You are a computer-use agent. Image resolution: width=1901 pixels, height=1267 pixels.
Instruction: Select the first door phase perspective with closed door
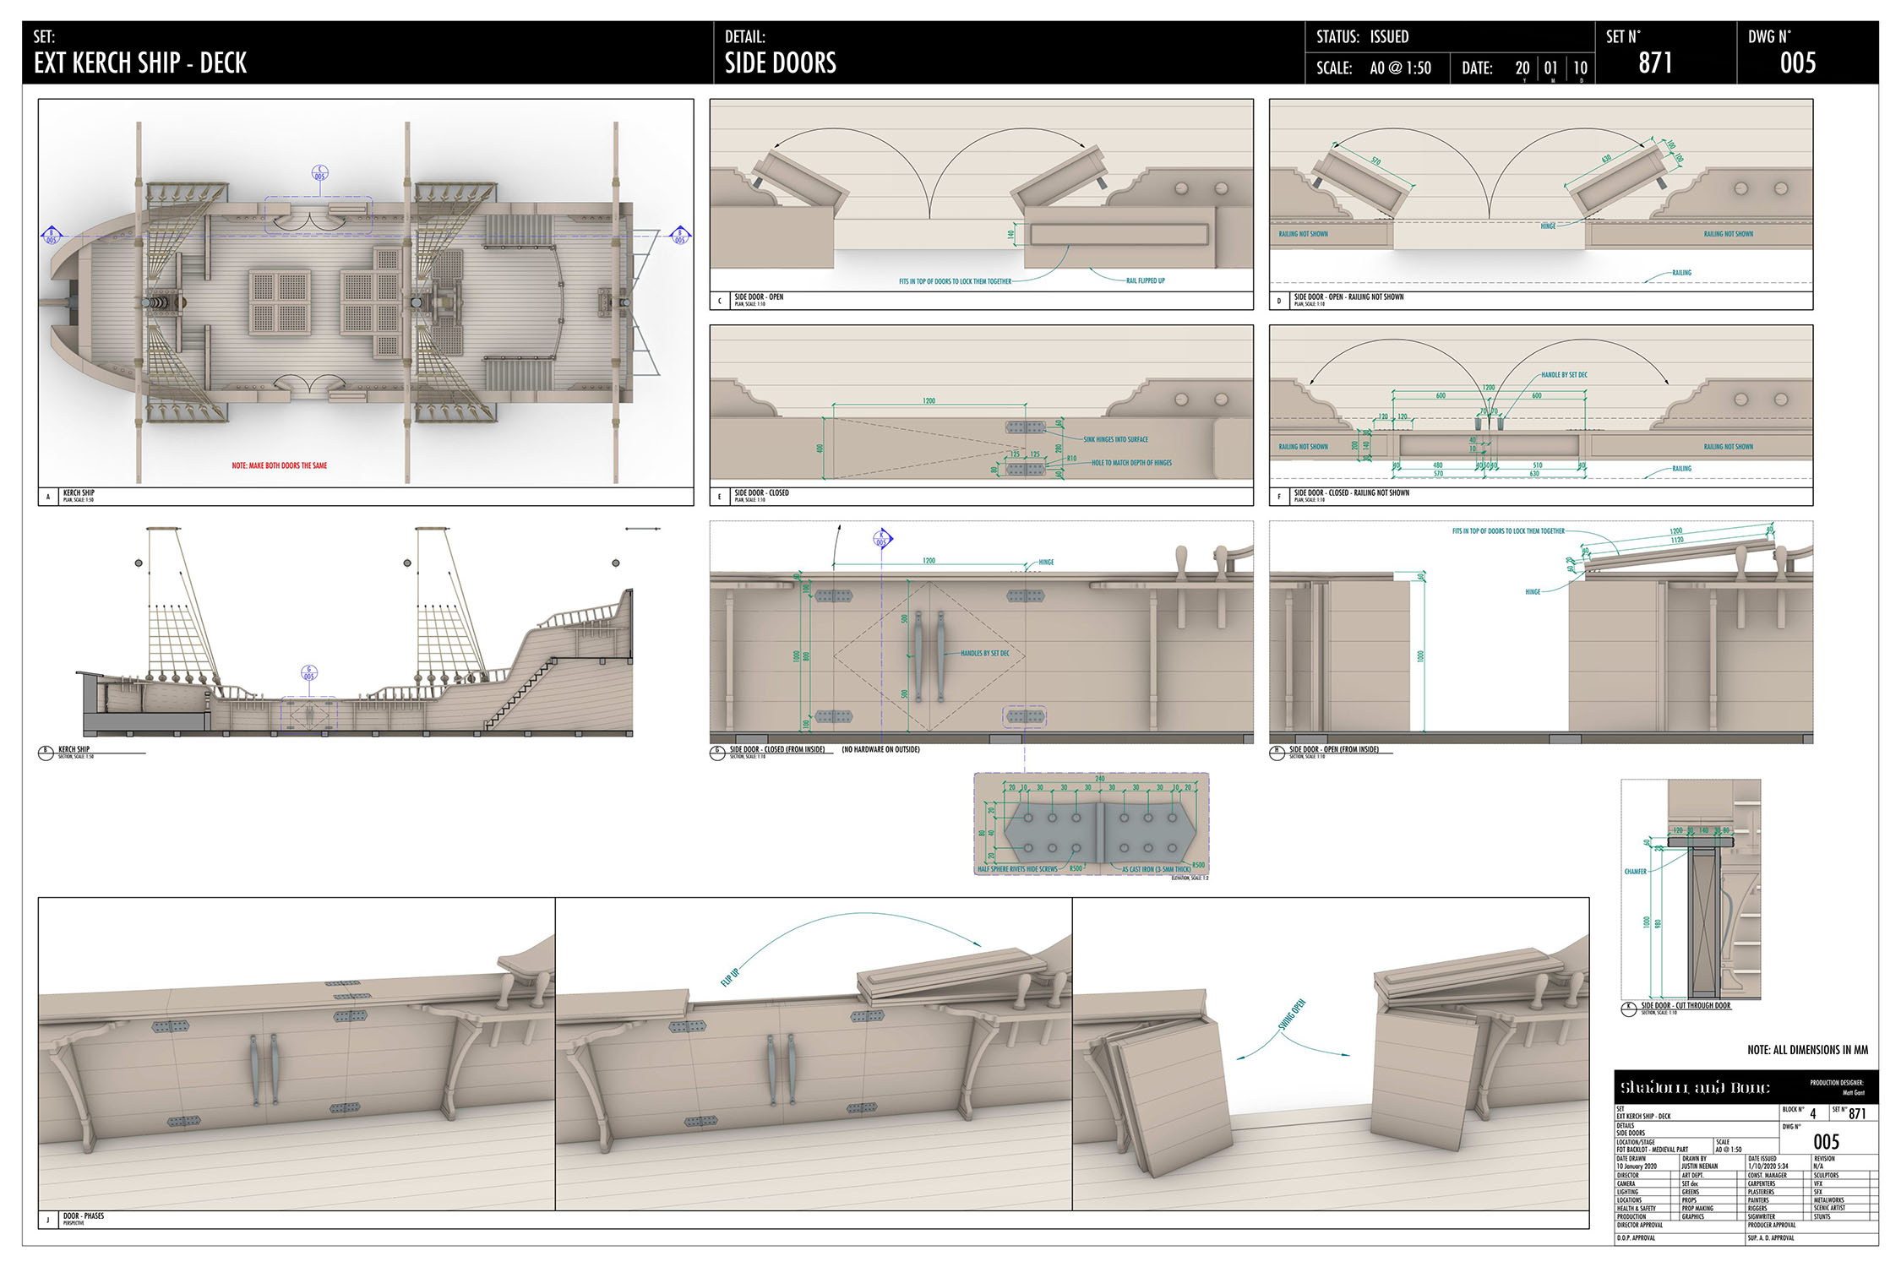[297, 1053]
